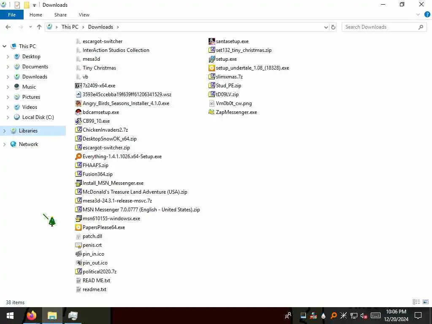
Task: Click the patch.dll file icon
Action: 78,236
